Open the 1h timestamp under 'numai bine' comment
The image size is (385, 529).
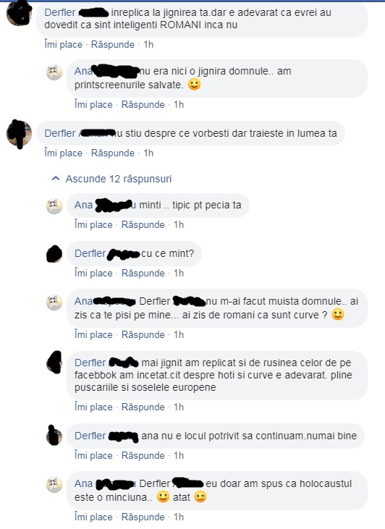(179, 456)
